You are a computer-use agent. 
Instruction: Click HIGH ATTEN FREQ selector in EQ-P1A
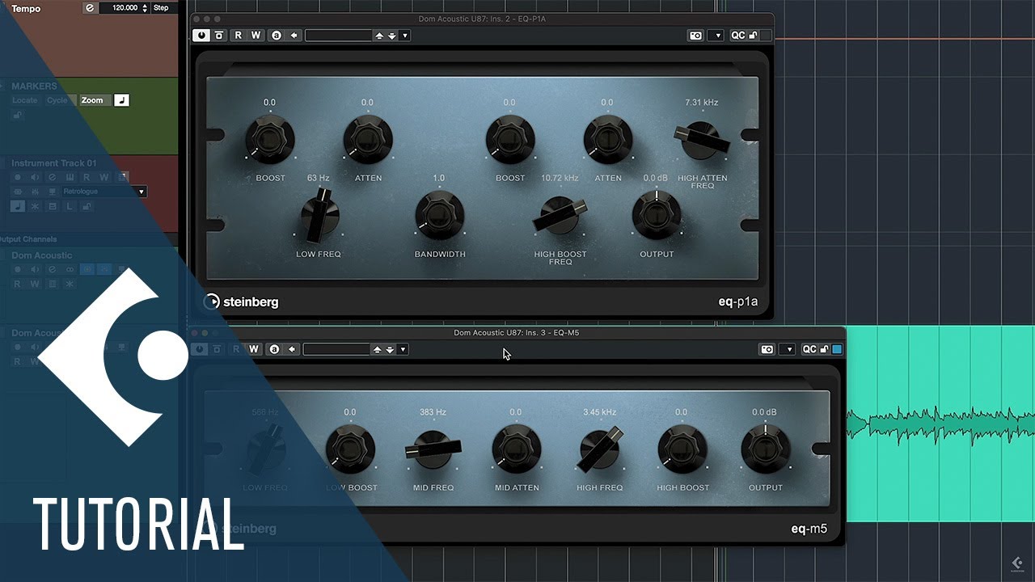point(702,141)
